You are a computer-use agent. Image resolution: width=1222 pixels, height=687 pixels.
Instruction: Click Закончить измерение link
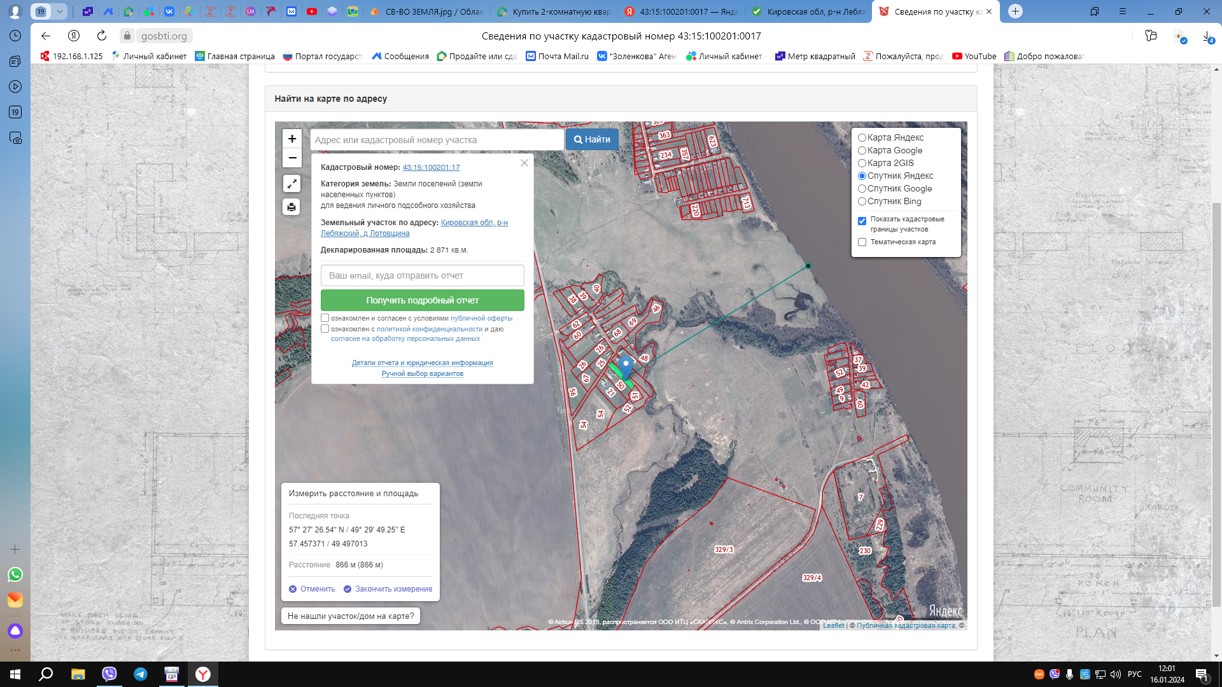[x=393, y=589]
